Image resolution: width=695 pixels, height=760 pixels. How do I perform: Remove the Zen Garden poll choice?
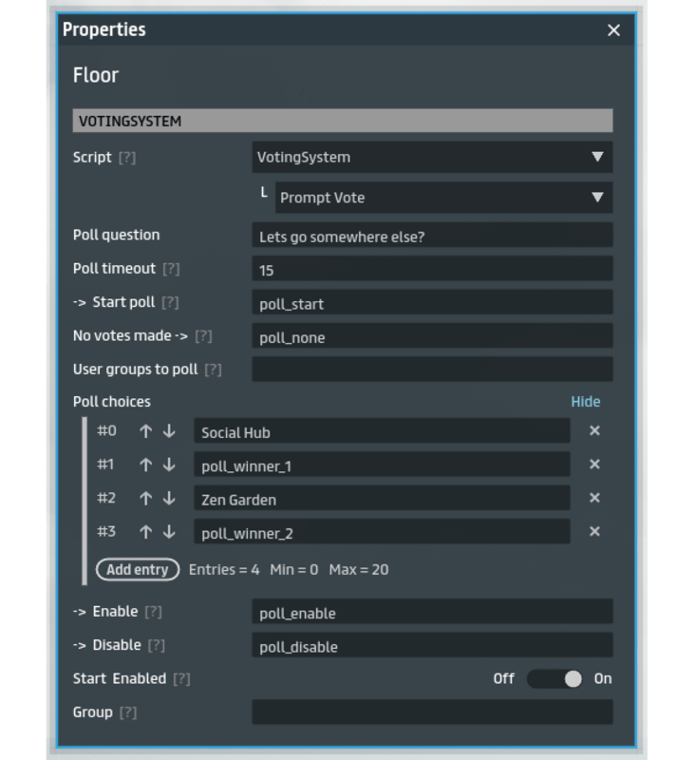594,498
